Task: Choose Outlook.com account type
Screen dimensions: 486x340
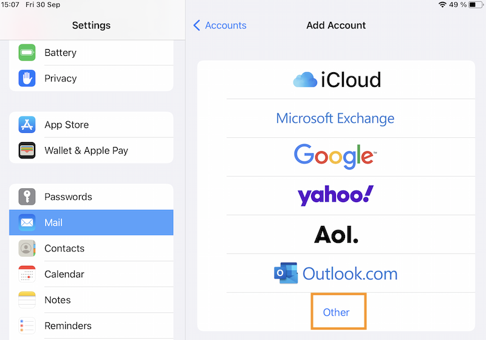Action: pyautogui.click(x=336, y=273)
